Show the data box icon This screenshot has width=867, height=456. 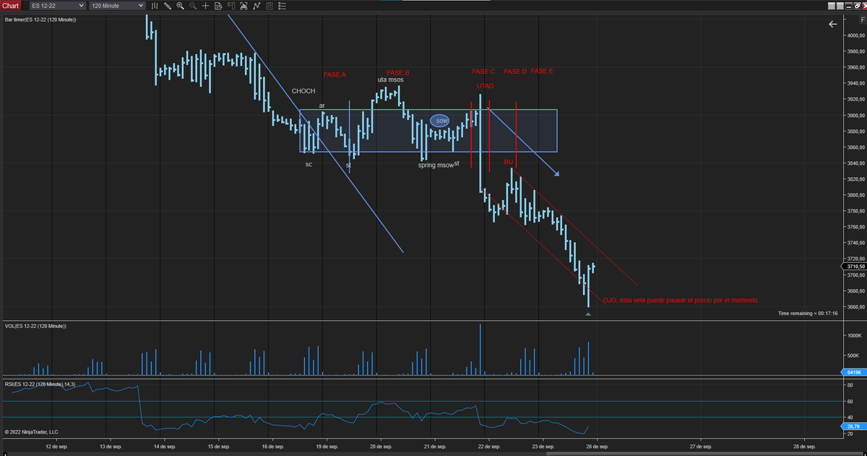[x=218, y=6]
